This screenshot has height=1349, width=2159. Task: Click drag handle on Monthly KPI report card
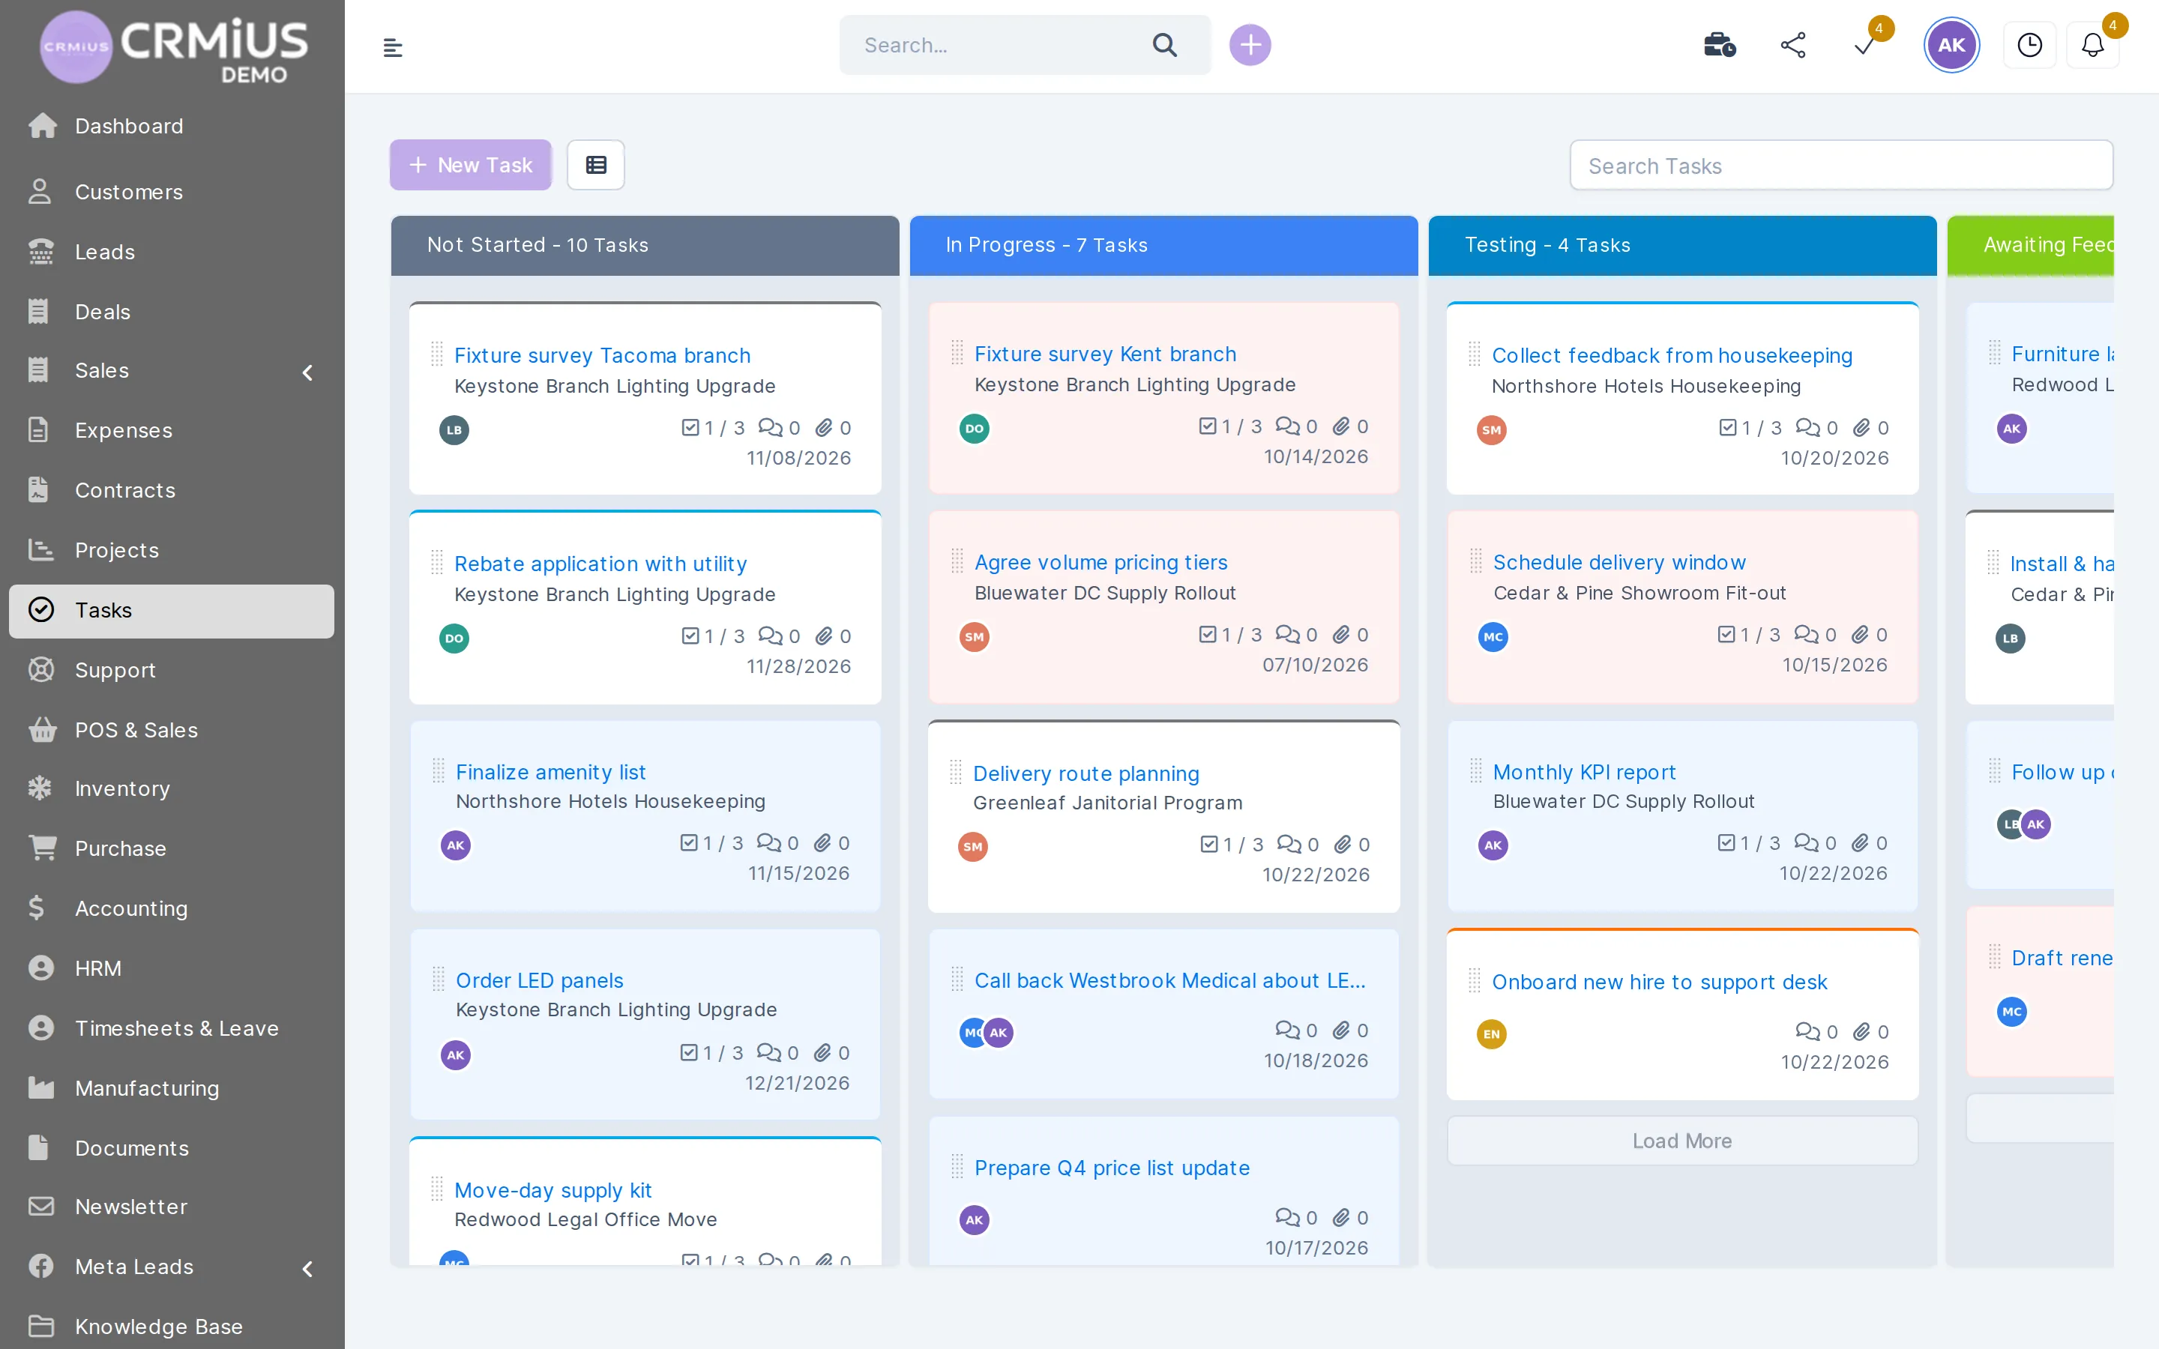1475,771
